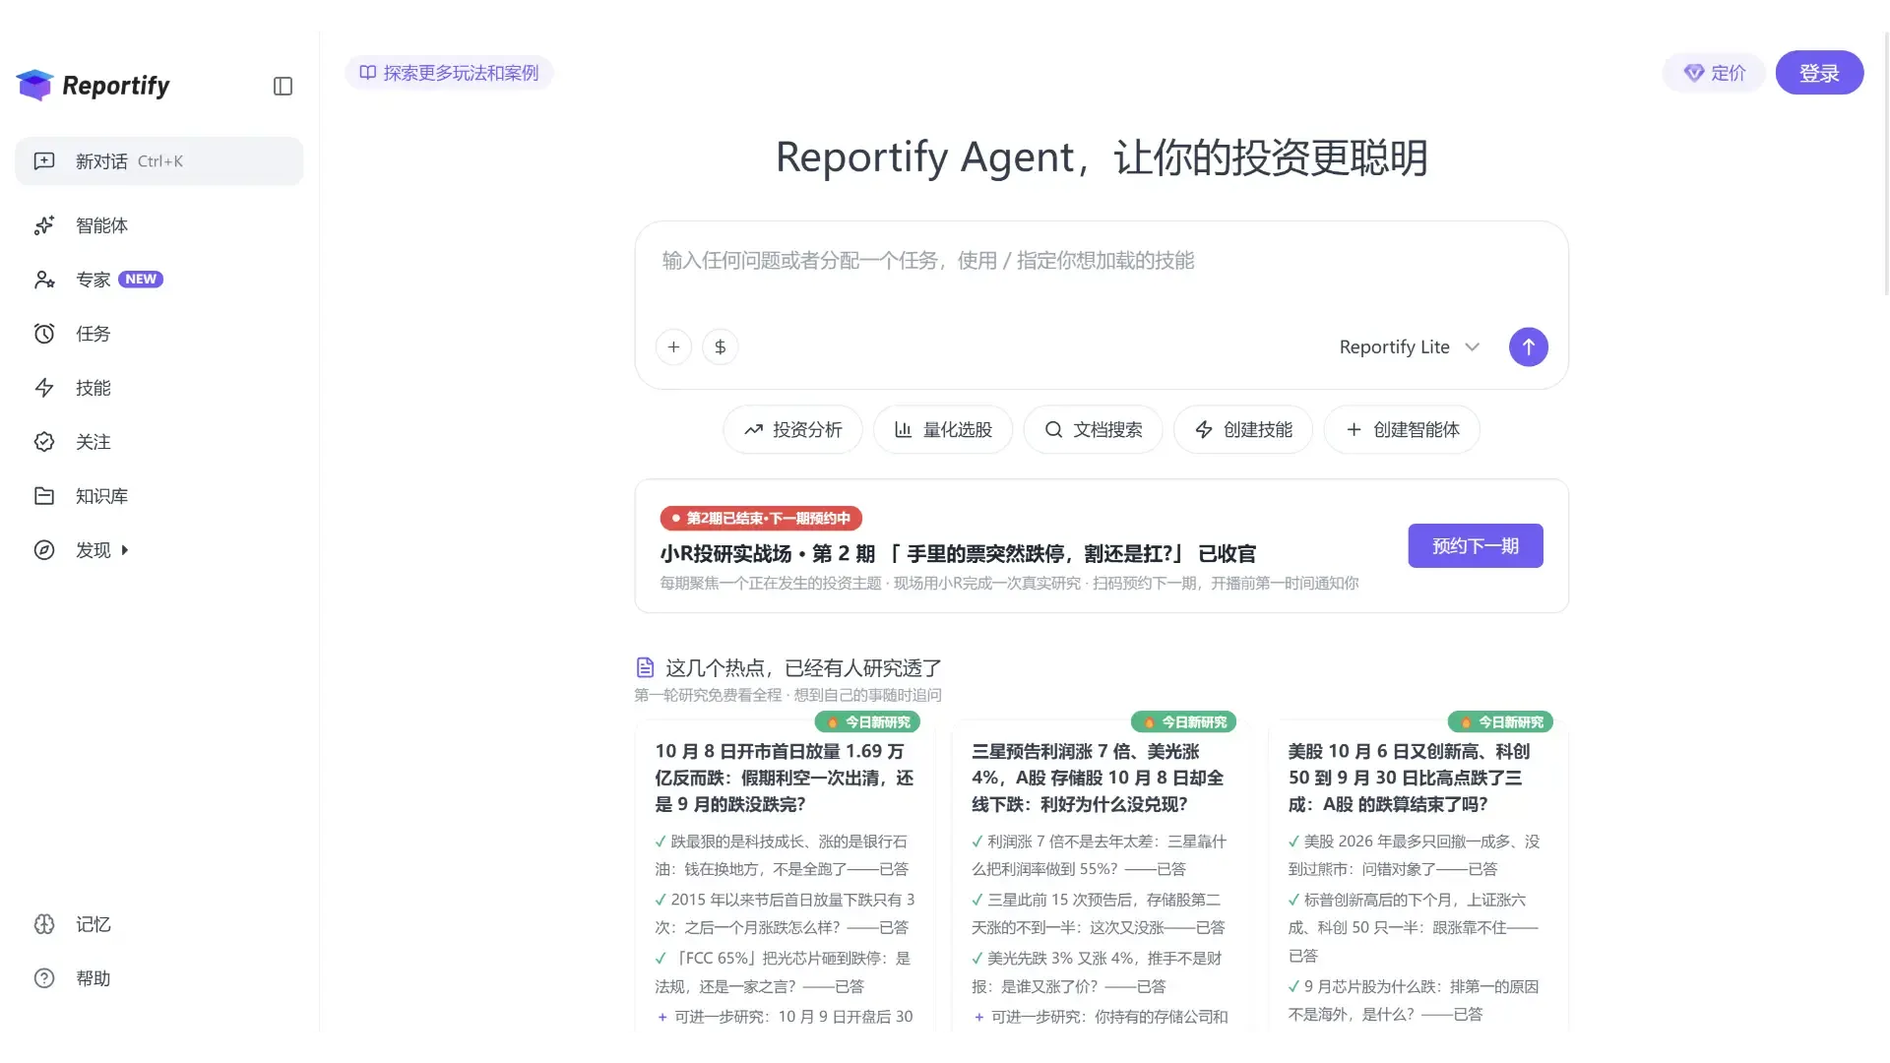Click the plus attachment icon in input box
The height and width of the screenshot is (1063, 1890).
(673, 346)
